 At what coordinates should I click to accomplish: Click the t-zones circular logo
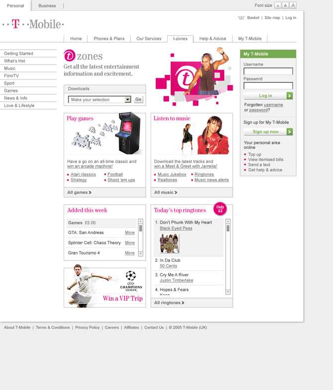[69, 56]
